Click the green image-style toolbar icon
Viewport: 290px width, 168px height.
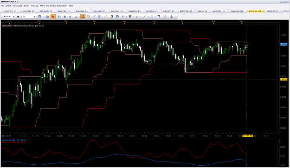pyautogui.click(x=112, y=16)
